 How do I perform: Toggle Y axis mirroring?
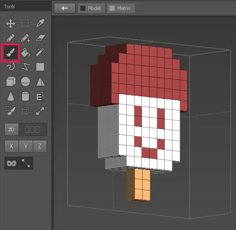(x=26, y=146)
